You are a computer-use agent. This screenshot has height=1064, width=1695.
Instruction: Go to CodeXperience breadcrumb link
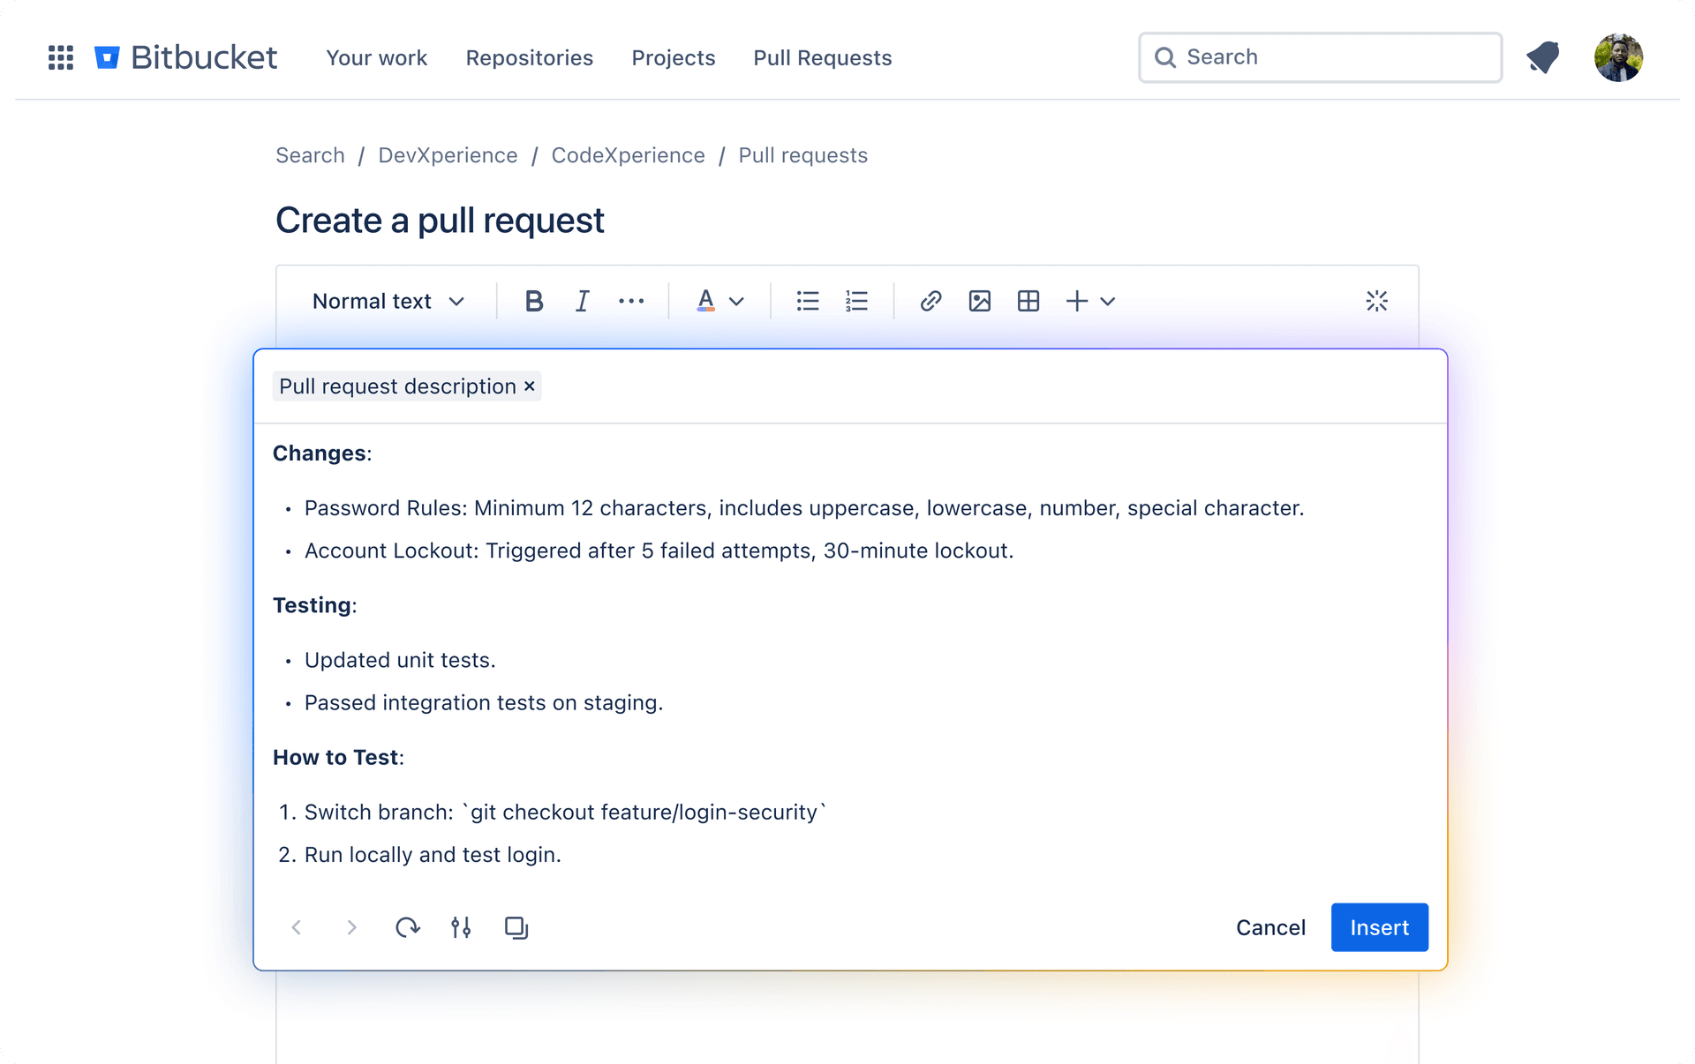(x=628, y=155)
